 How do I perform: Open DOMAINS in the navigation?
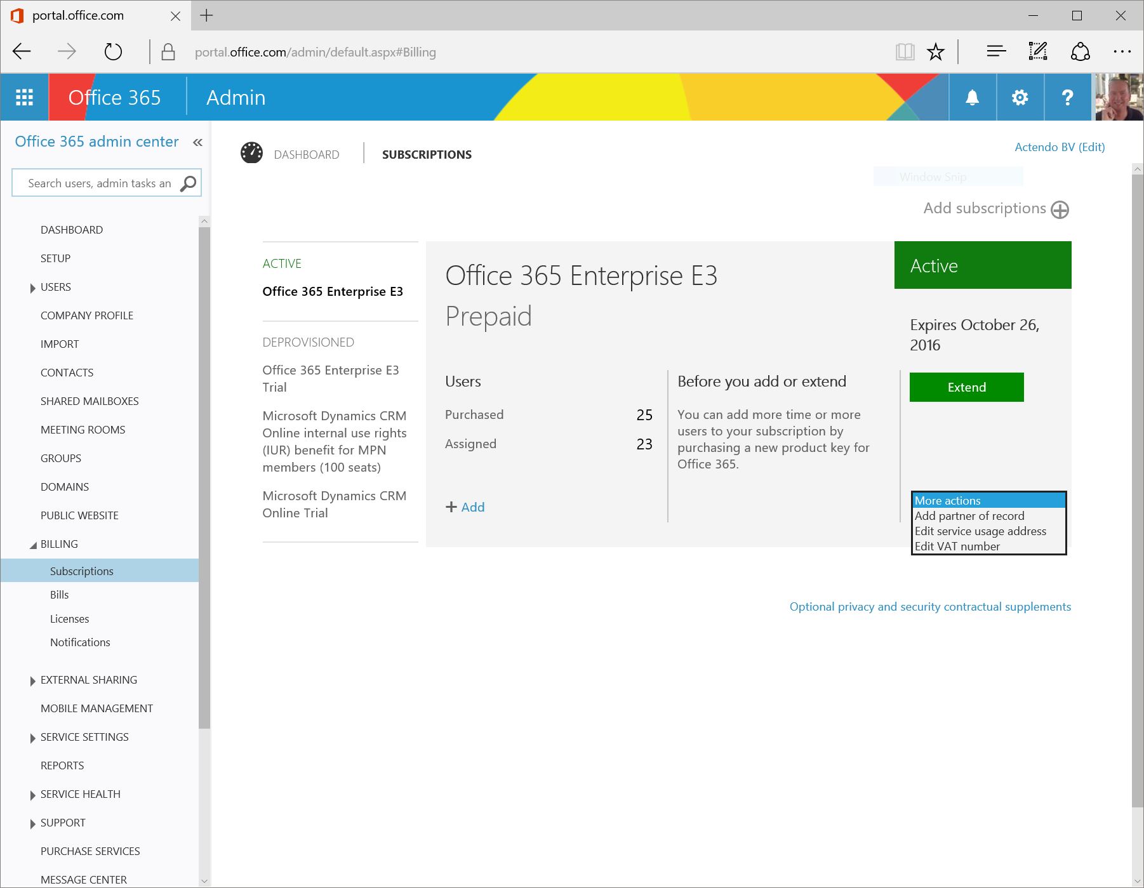(65, 487)
